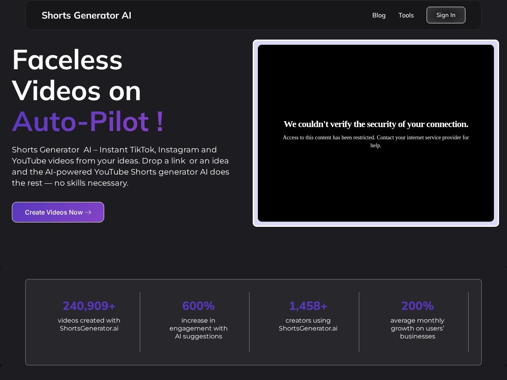Click the purple 'Auto-Pilot !' heading
The height and width of the screenshot is (380, 507).
[88, 121]
